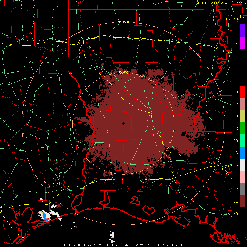The height and width of the screenshot is (247, 247).
Task: Click the 100 NMI range ring label
Action: tap(123, 22)
